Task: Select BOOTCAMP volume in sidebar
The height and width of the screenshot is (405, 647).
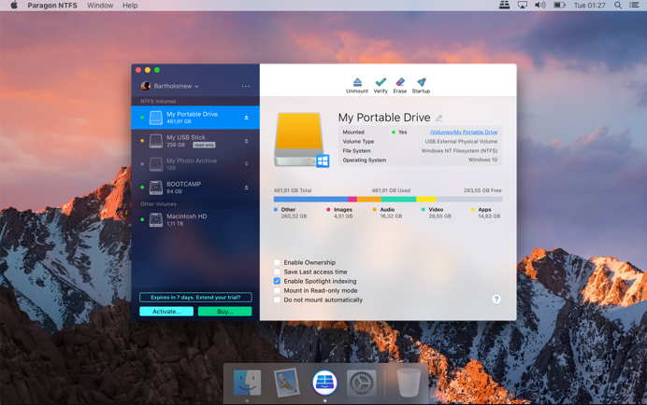Action: 195,188
